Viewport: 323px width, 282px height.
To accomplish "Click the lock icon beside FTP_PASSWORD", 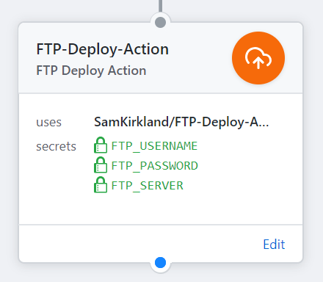I will coord(101,164).
